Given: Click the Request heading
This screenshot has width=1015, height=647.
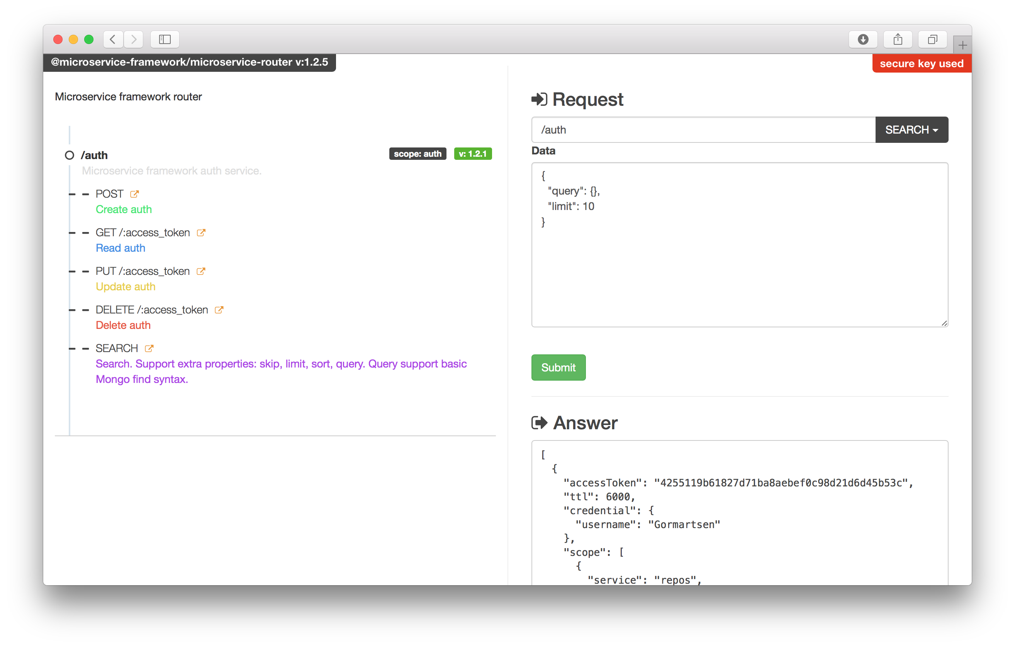Looking at the screenshot, I should pos(587,100).
